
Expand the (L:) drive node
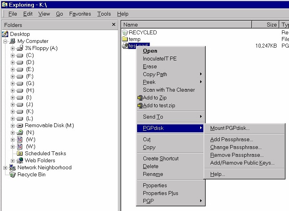click(12, 119)
